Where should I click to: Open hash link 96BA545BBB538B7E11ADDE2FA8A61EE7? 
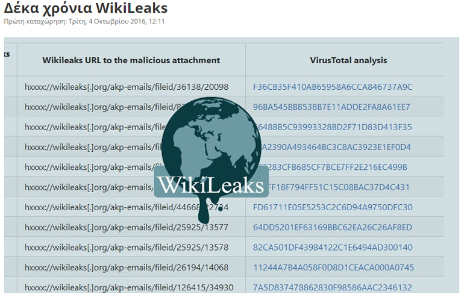[x=331, y=107]
